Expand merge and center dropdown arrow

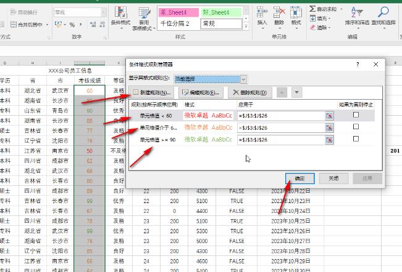47,25
